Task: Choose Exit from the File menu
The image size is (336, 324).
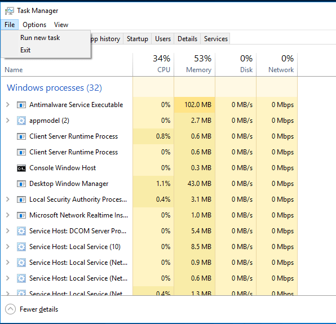Action: (46, 50)
